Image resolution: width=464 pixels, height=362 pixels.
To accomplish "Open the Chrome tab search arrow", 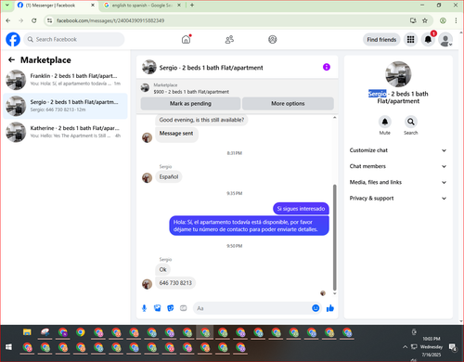I will point(7,6).
